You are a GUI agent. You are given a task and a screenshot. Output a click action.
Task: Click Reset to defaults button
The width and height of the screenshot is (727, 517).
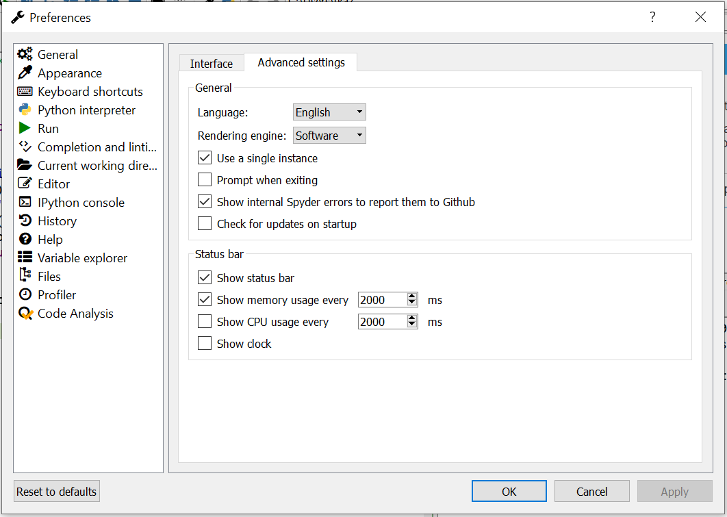click(57, 492)
